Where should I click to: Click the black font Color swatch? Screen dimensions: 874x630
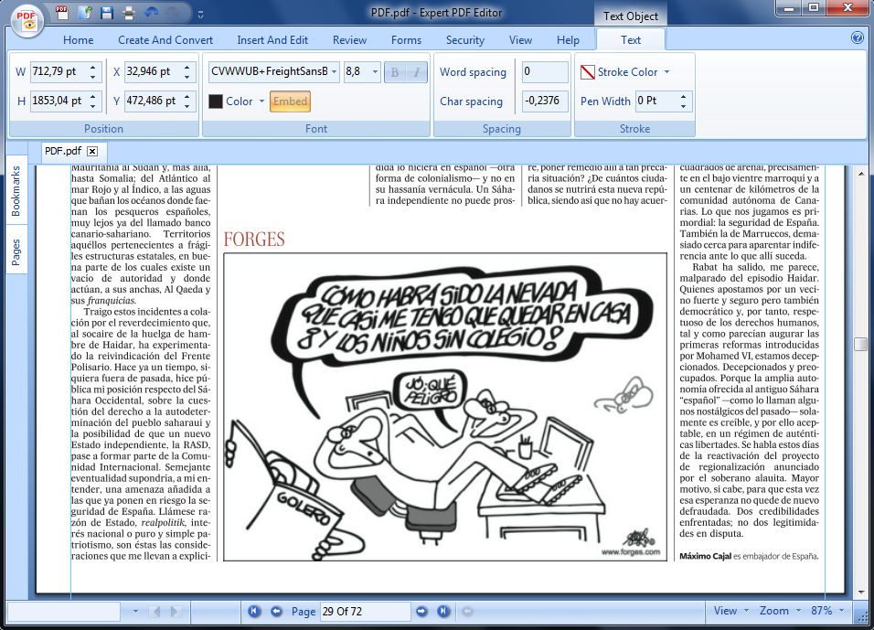(216, 101)
